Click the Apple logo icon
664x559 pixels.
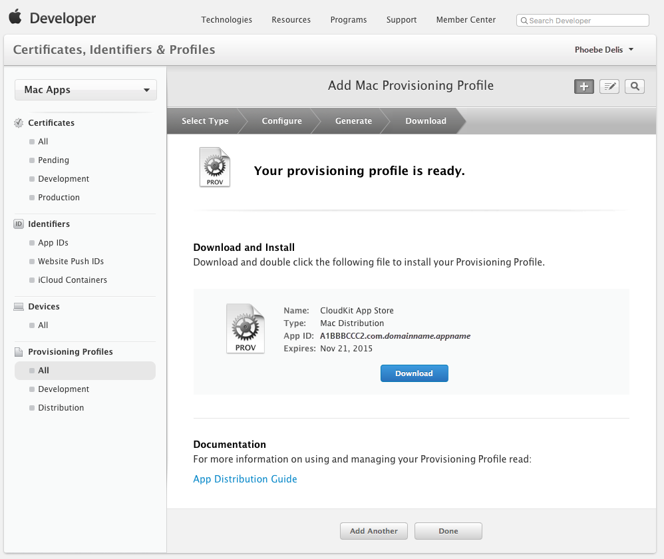coord(15,17)
